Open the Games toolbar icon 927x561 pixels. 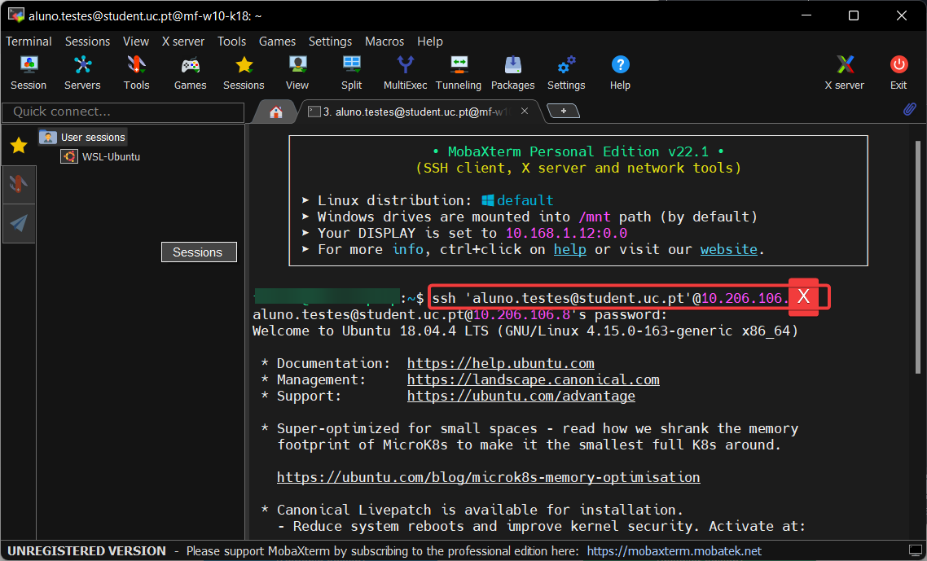point(191,72)
